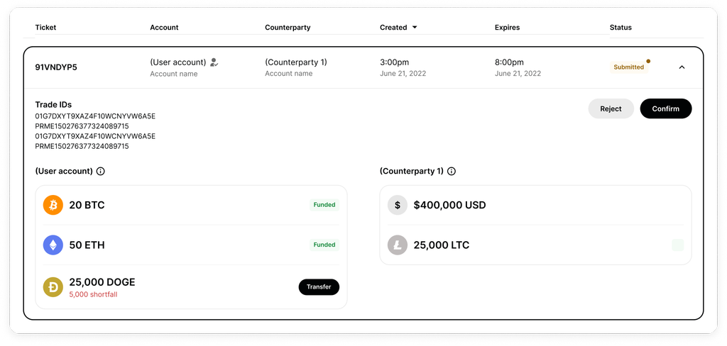Click the Ticket column header
727x346 pixels.
pyautogui.click(x=45, y=28)
